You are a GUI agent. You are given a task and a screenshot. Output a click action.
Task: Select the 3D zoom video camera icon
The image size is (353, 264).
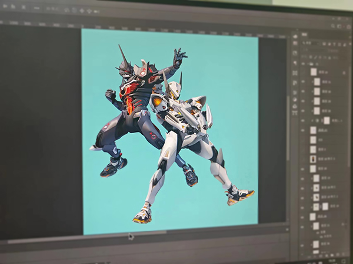click(x=96, y=11)
